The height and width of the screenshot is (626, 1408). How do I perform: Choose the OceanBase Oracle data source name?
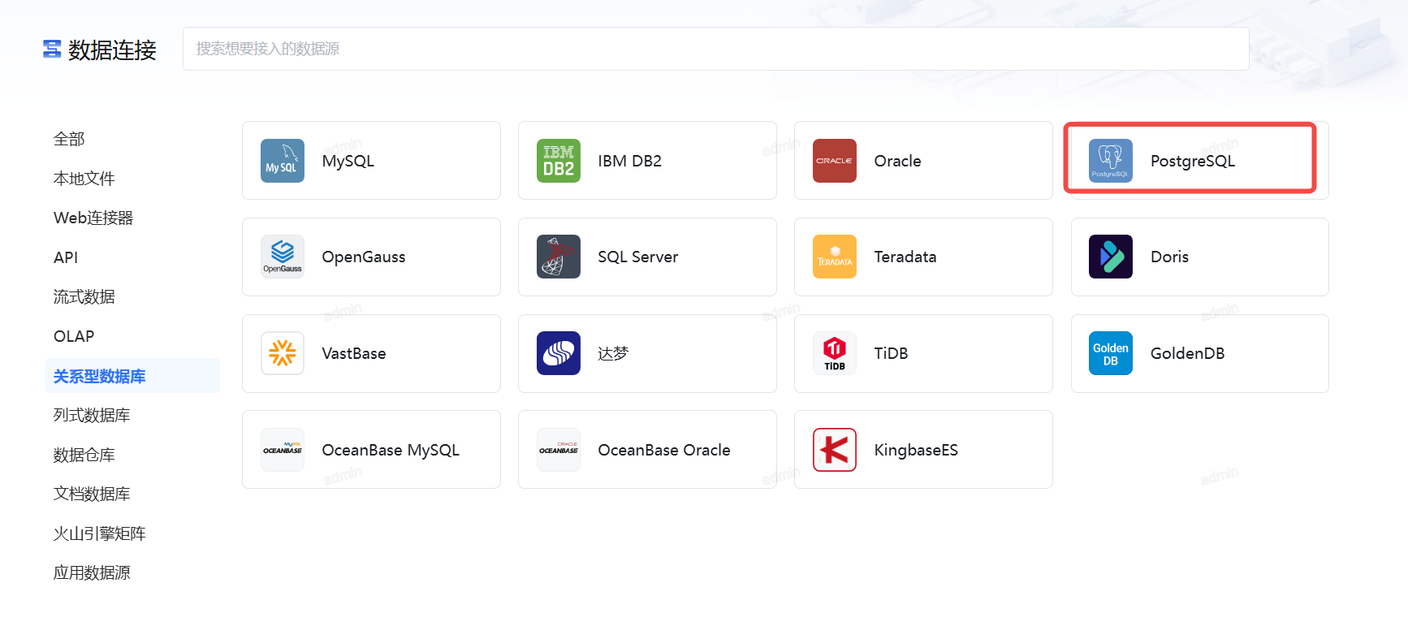click(x=664, y=450)
